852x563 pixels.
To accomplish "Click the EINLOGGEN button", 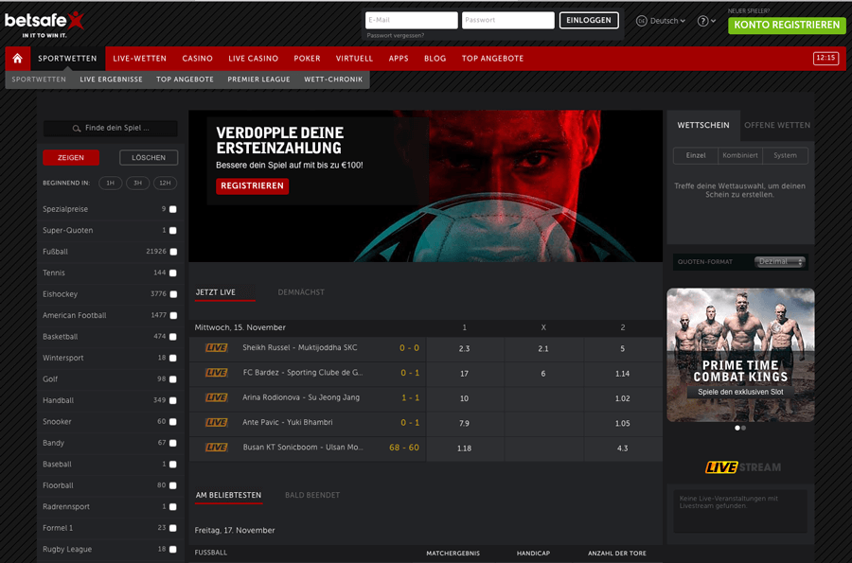I will pyautogui.click(x=589, y=20).
